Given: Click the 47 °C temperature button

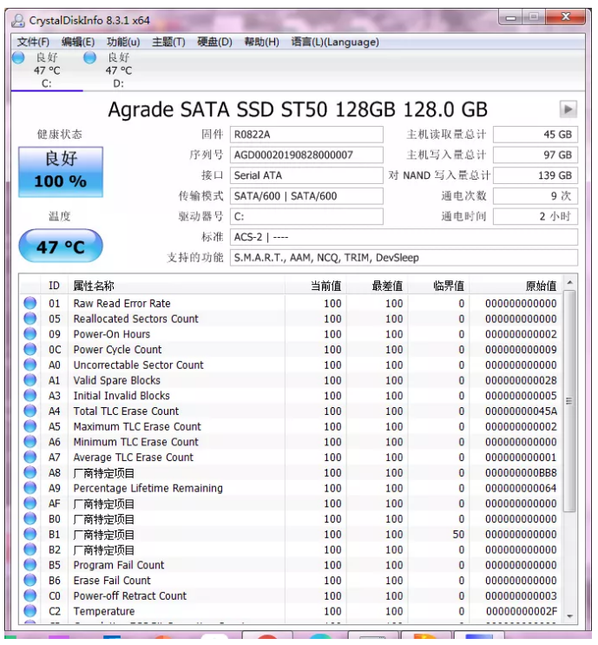Looking at the screenshot, I should click(60, 247).
